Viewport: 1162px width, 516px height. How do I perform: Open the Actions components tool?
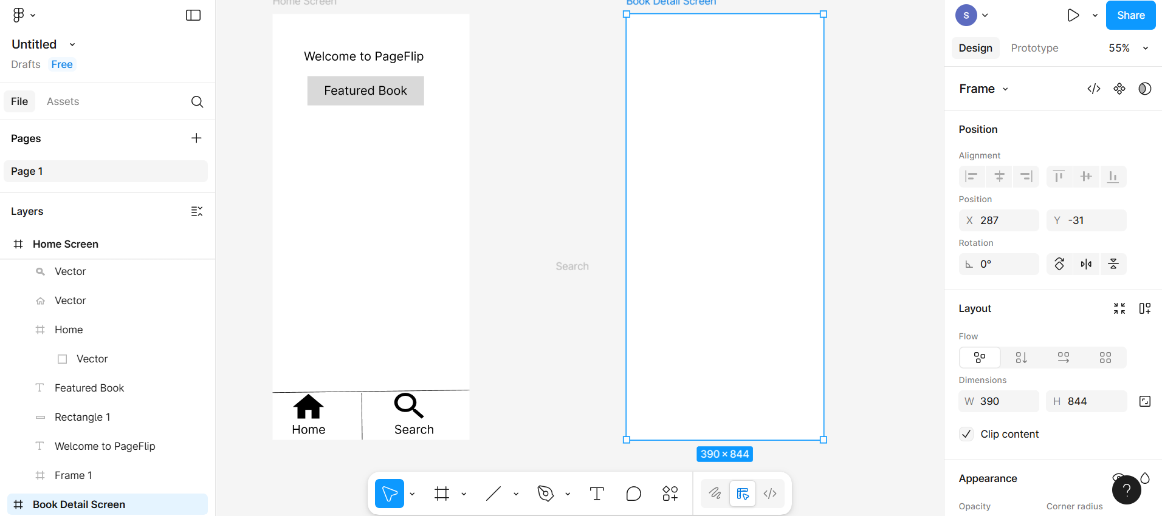click(670, 494)
